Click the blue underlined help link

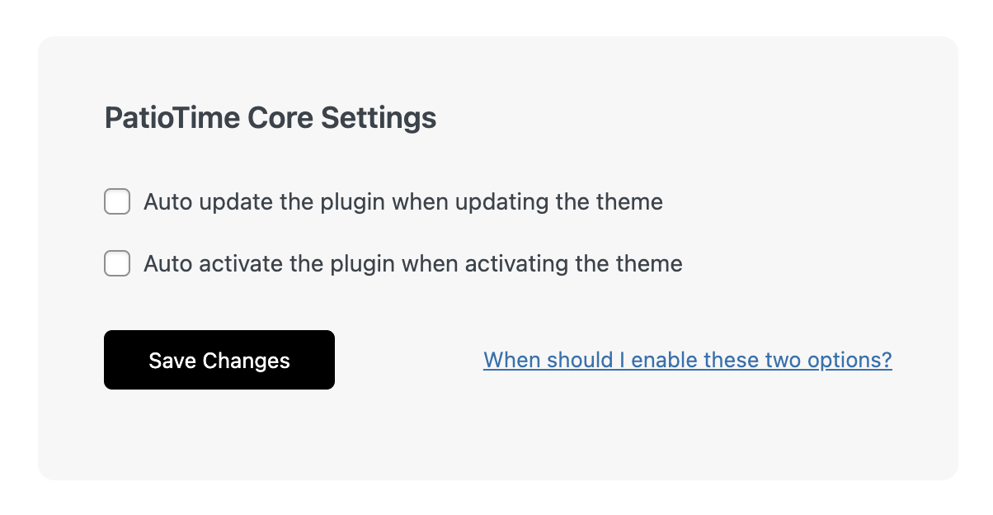(x=687, y=360)
